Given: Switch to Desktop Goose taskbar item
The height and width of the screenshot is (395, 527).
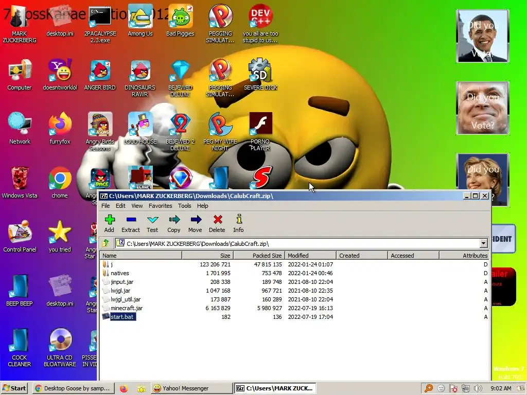Looking at the screenshot, I should [74, 388].
